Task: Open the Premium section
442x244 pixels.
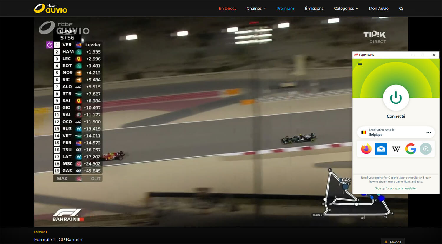Action: coord(285,9)
